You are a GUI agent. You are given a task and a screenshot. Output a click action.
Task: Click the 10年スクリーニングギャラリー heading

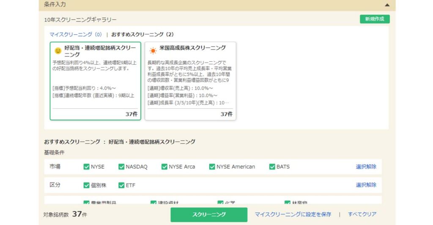(80, 19)
